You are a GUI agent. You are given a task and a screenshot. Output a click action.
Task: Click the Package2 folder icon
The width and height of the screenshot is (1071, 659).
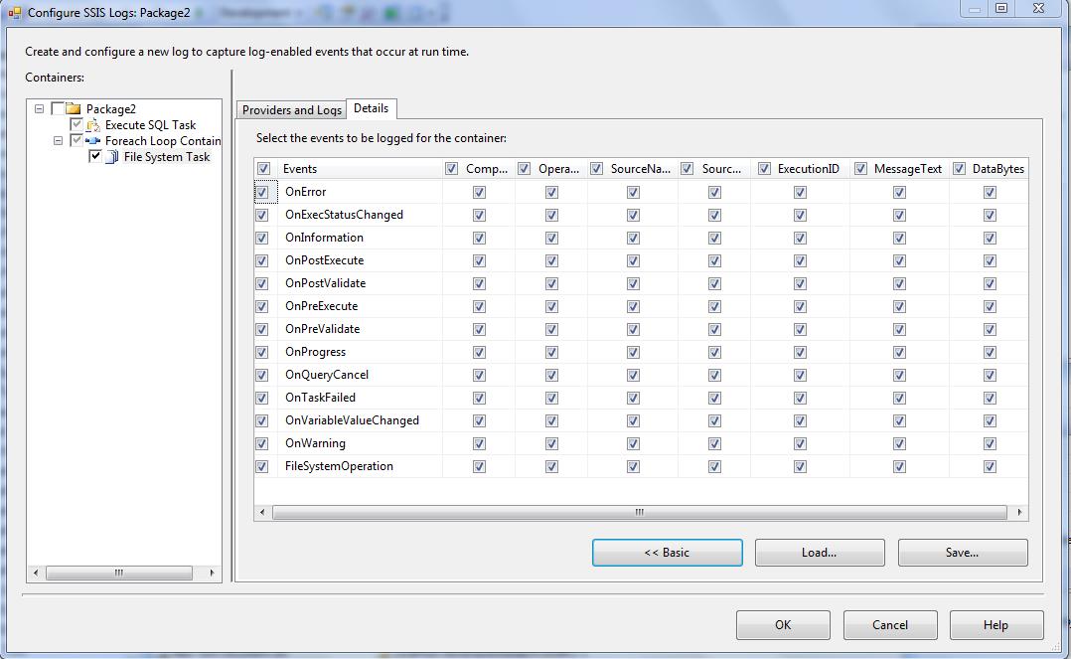tap(73, 109)
